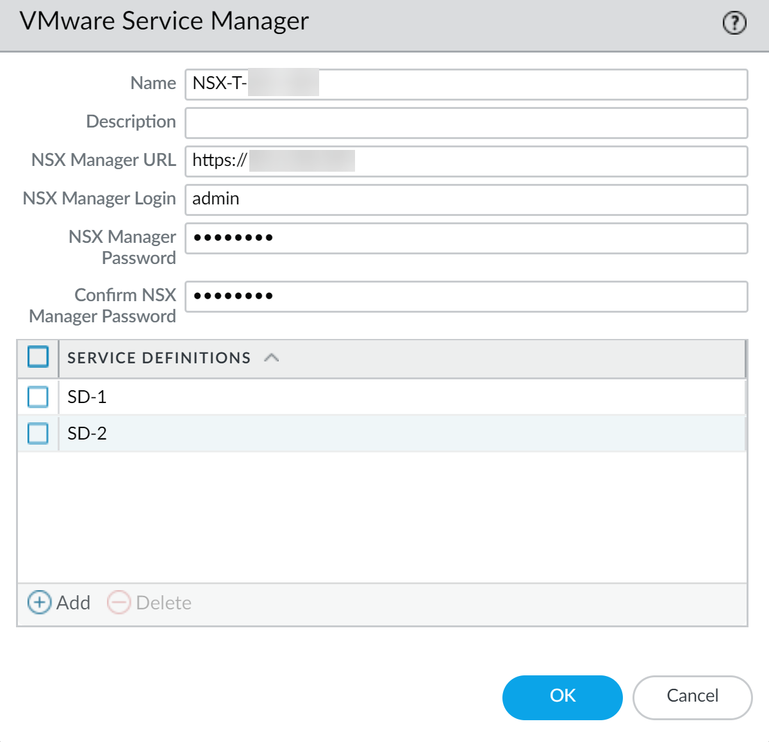Toggle the select-all service definitions checkbox
The height and width of the screenshot is (742, 769).
tap(38, 357)
